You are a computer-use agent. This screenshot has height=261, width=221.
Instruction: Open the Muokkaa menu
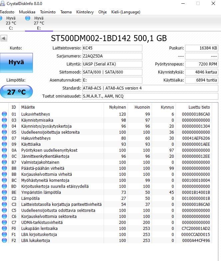click(x=27, y=12)
